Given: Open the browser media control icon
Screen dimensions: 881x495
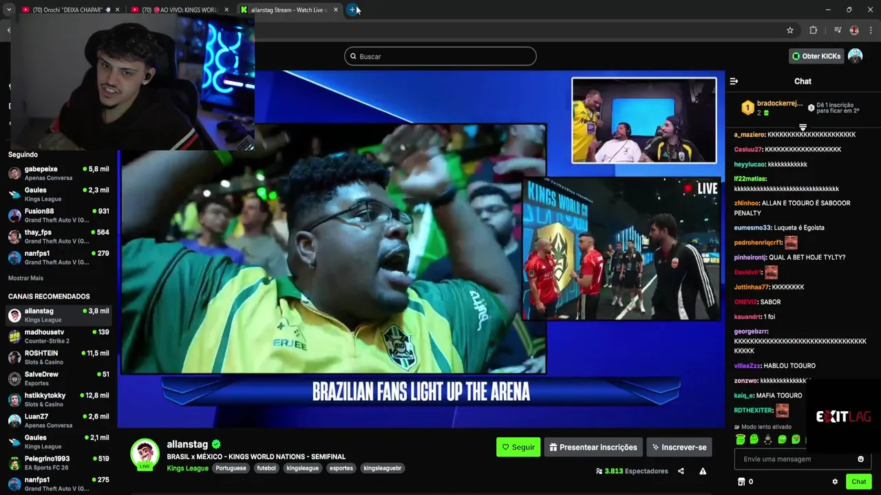Looking at the screenshot, I should pos(838,30).
